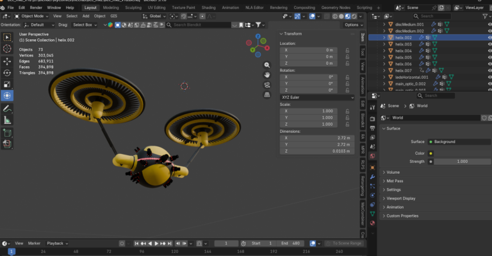Toggle visibility of ledsHorizontal.001
492x256 pixels.
[489, 77]
